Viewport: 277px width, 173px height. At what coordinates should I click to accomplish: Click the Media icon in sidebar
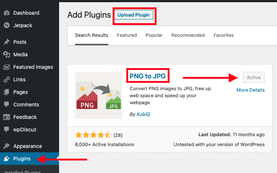pos(7,54)
